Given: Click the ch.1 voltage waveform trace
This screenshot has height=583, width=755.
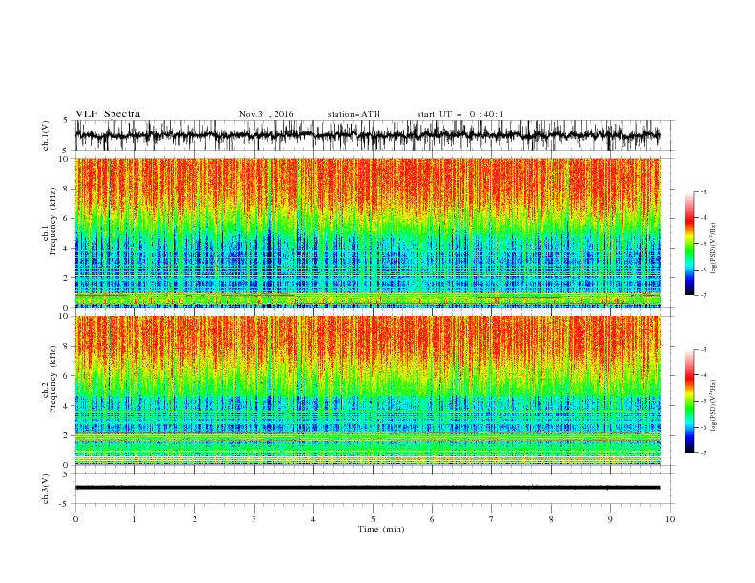Looking at the screenshot, I should [367, 135].
